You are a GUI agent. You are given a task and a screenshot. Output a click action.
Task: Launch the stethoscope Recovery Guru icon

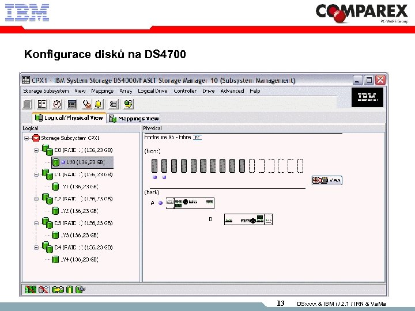tap(87, 104)
